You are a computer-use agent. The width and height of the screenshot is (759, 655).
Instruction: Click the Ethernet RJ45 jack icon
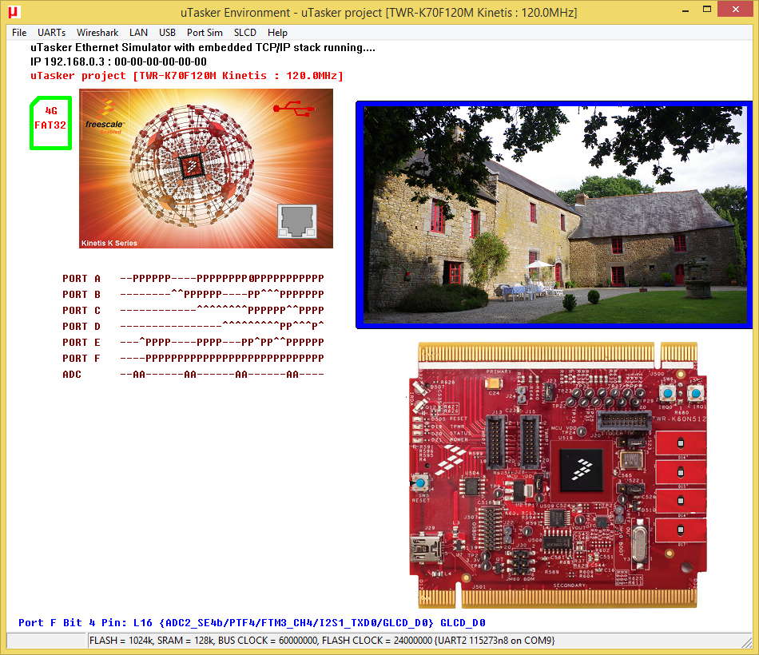(297, 221)
